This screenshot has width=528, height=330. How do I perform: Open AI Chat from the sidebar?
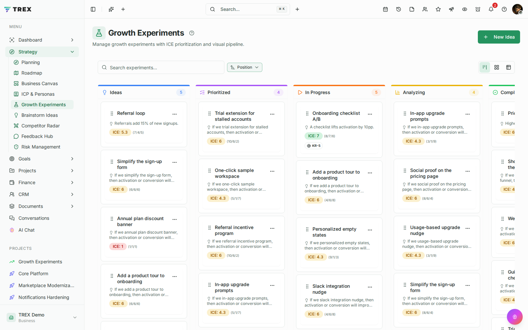click(42, 230)
